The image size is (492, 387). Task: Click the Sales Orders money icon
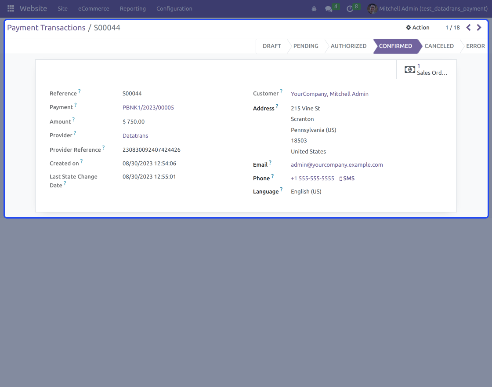pos(409,69)
